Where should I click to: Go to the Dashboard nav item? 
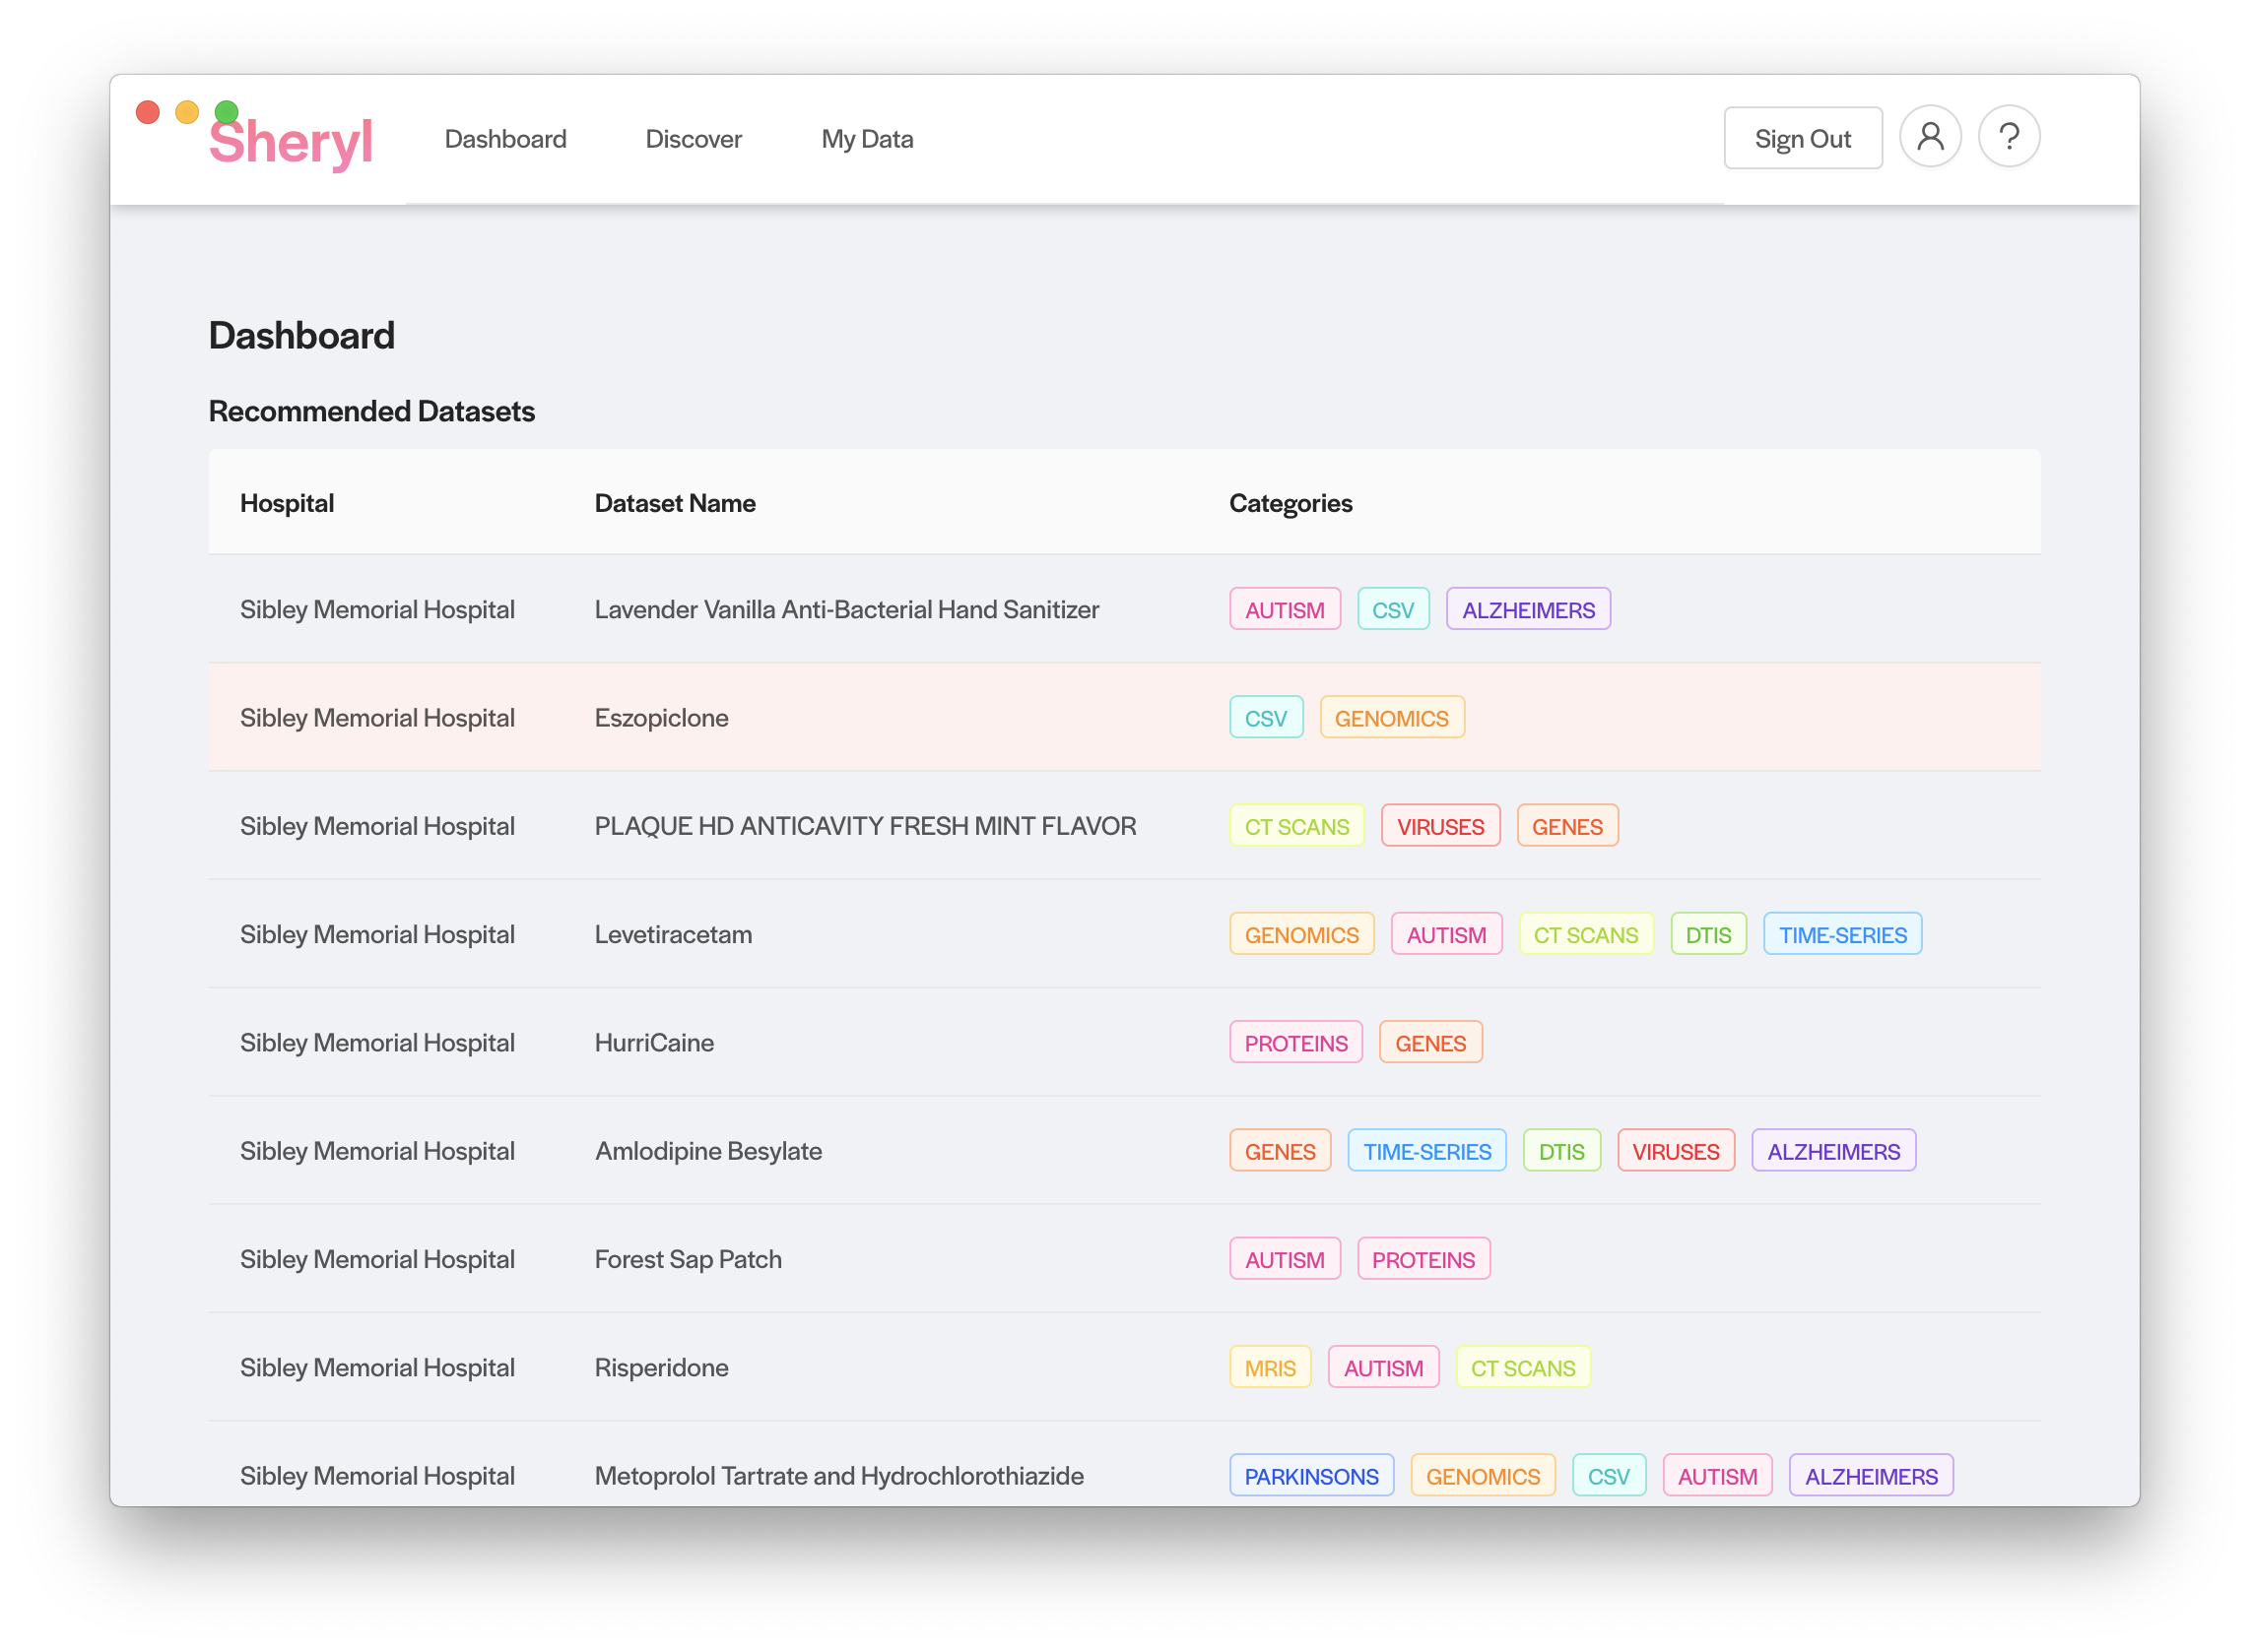[x=505, y=139]
